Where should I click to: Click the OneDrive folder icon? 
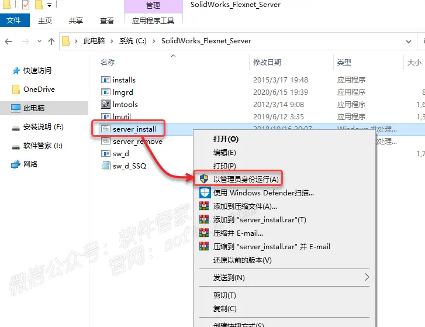pyautogui.click(x=16, y=90)
